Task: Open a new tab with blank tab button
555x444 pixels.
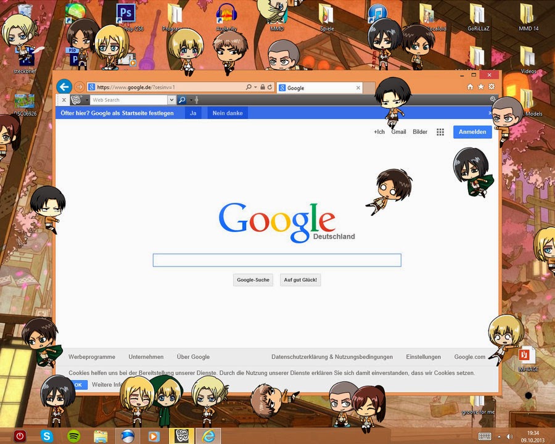Action: 369,88
